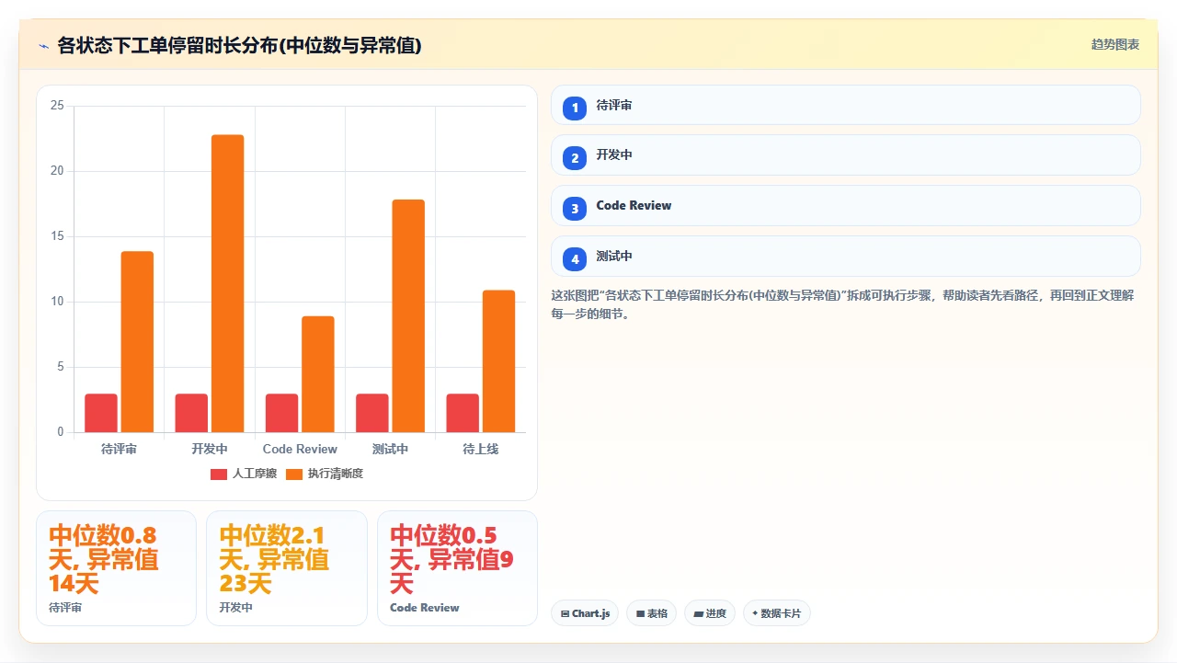
Task: Click the description paragraph under the steps
Action: 845,304
